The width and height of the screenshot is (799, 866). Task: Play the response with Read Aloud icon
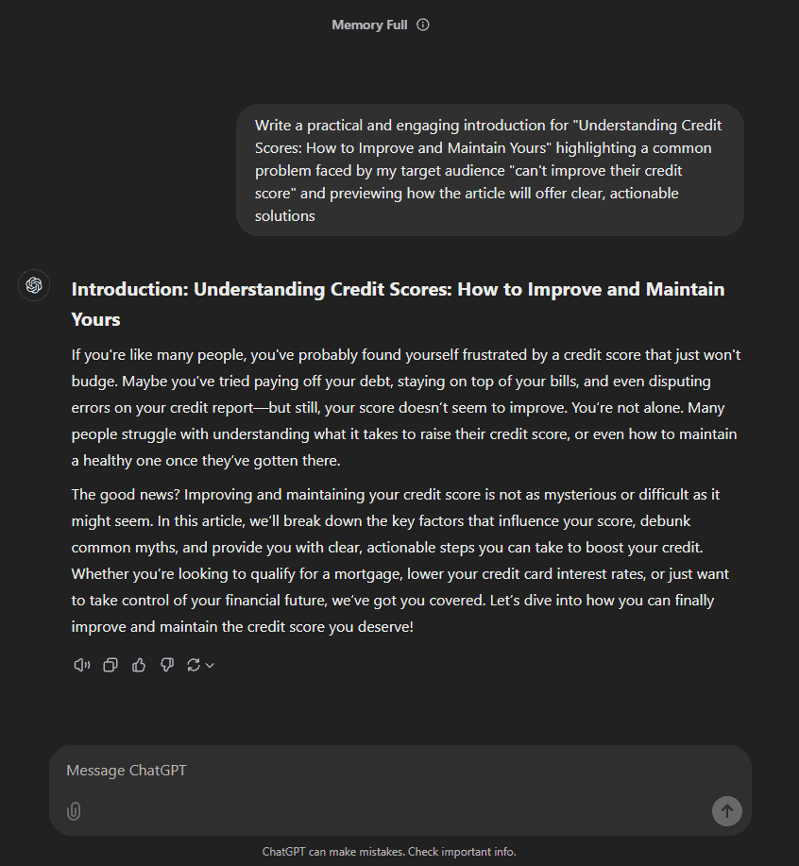click(82, 665)
